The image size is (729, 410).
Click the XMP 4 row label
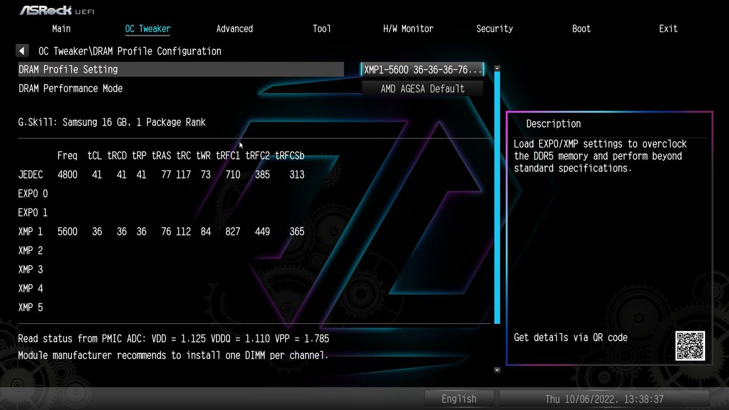click(30, 288)
